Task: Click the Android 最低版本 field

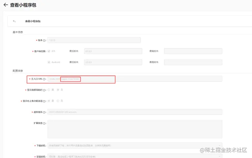Action: pos(113,62)
